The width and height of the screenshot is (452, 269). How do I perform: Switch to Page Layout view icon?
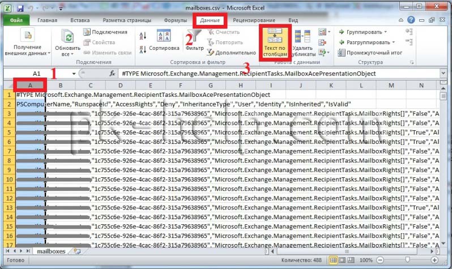(x=342, y=261)
